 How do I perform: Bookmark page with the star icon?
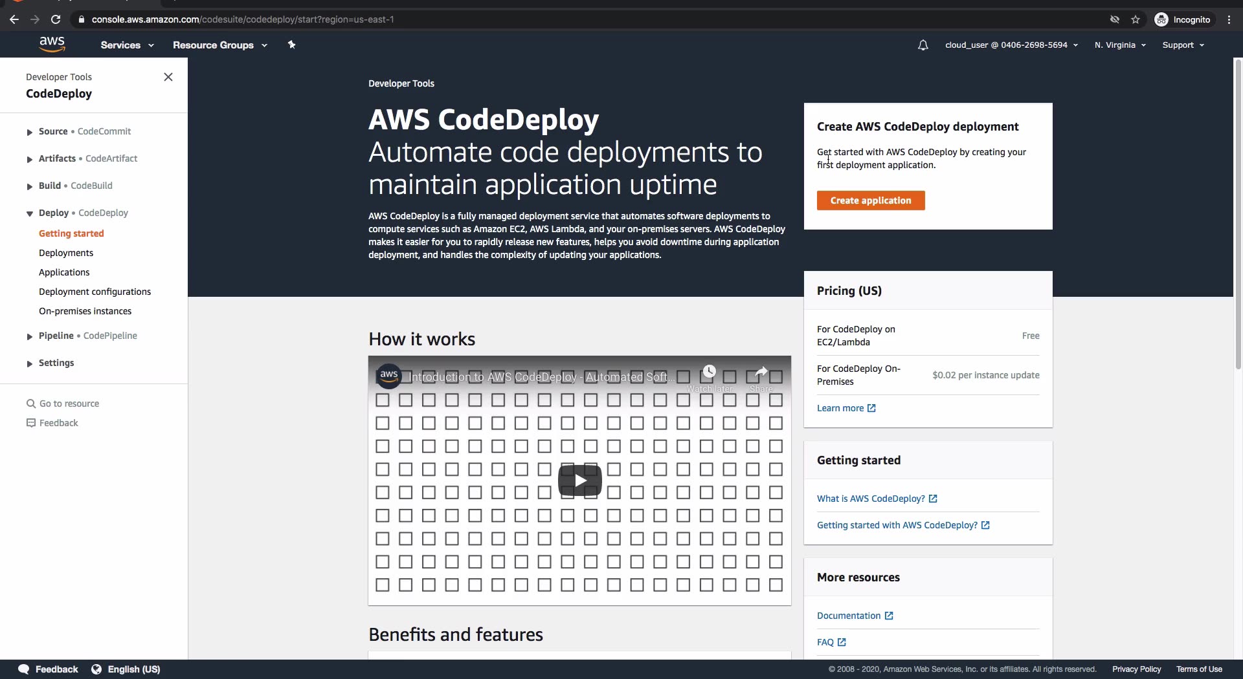1136,19
